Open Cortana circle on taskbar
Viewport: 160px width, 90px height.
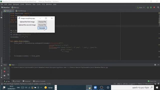(x=108, y=87)
